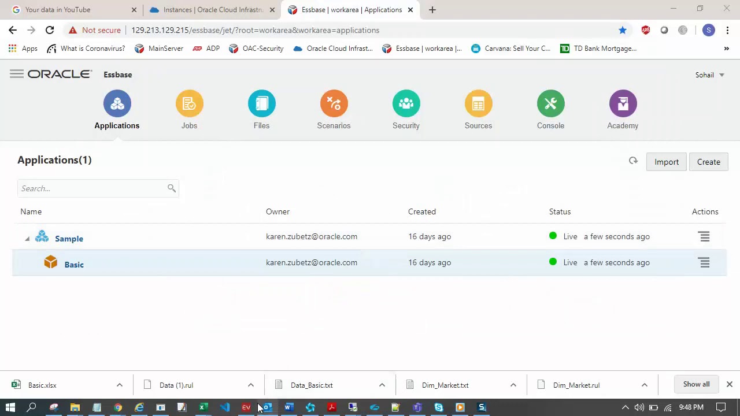Open the Sources icon
Image resolution: width=740 pixels, height=416 pixels.
tap(478, 103)
